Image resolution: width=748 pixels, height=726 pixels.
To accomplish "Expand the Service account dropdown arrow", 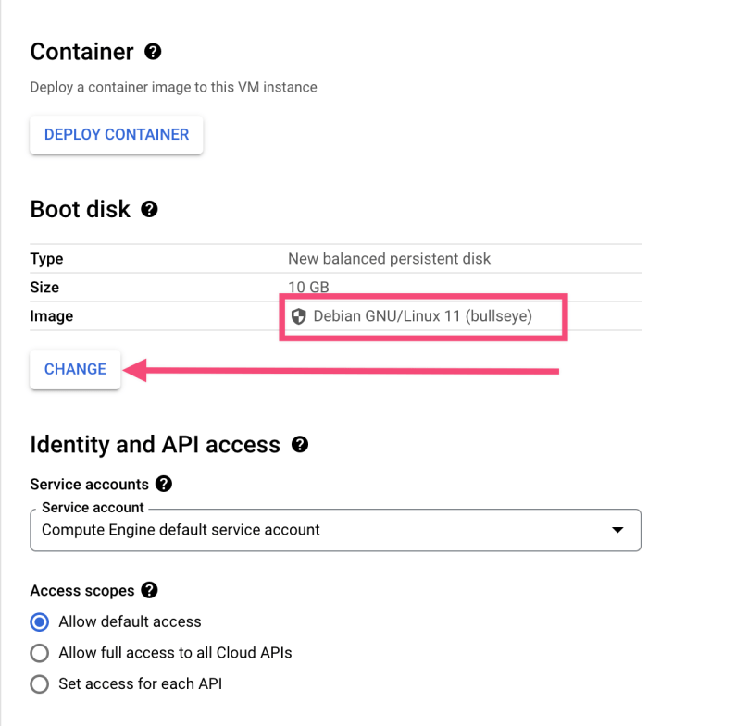I will 618,530.
